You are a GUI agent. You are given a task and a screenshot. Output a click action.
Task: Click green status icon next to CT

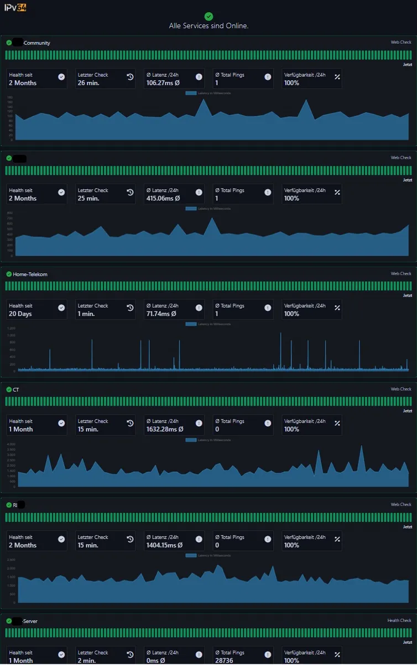9,389
